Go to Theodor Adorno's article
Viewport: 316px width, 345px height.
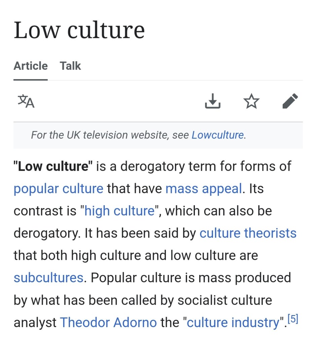(108, 322)
